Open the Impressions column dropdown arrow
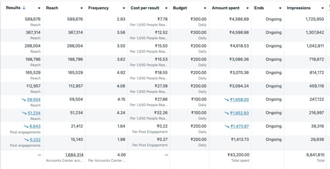Screen dimensions: 330x169 (323, 8)
